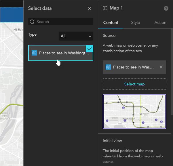Click the Select map button
Screen dimensions: 173x166
pyautogui.click(x=134, y=84)
